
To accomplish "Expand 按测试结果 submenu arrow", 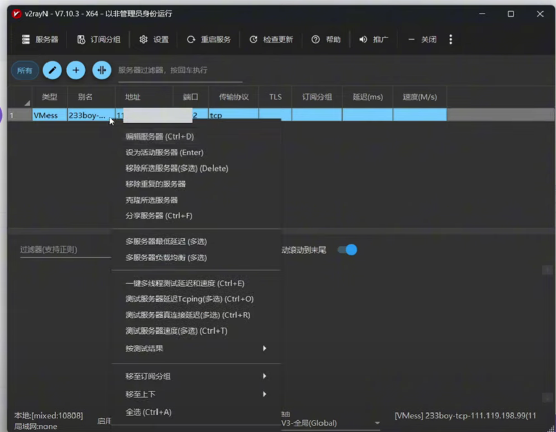I will pyautogui.click(x=264, y=349).
